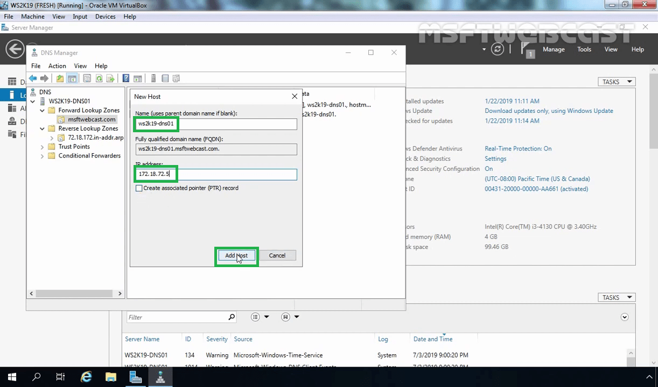658x387 pixels.
Task: Click the Up One Level folder icon
Action: pyautogui.click(x=60, y=78)
